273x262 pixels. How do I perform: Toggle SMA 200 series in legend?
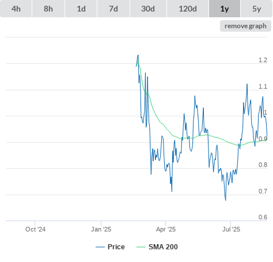[x=163, y=247]
